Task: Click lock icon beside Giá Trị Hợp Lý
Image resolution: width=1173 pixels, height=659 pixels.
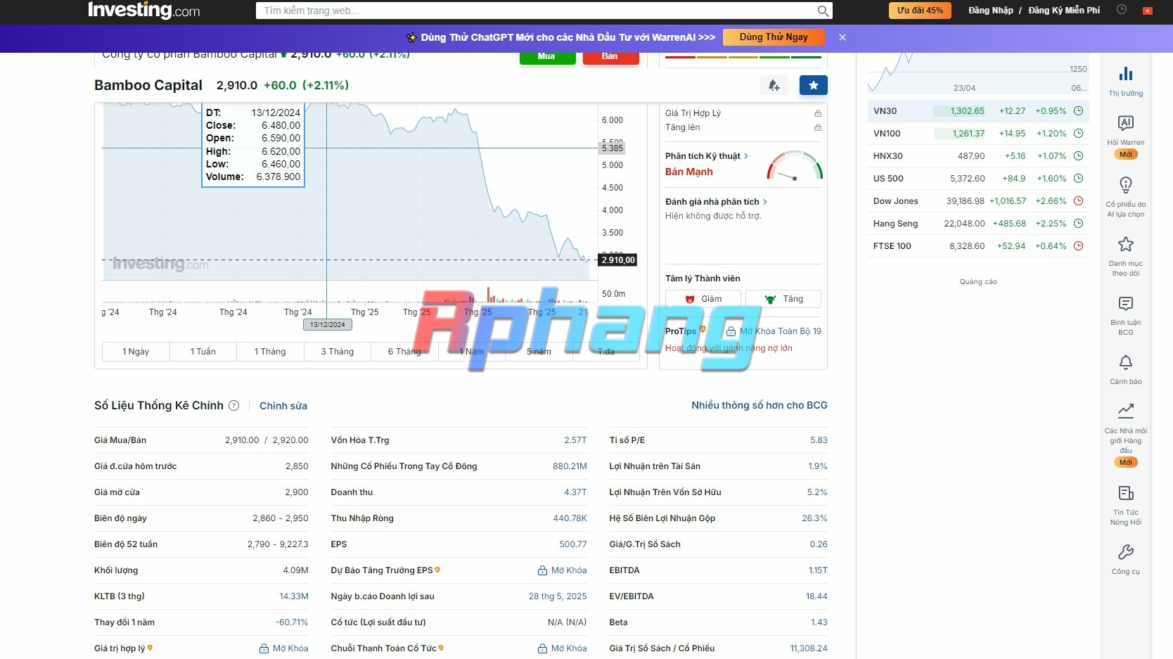Action: pos(818,113)
